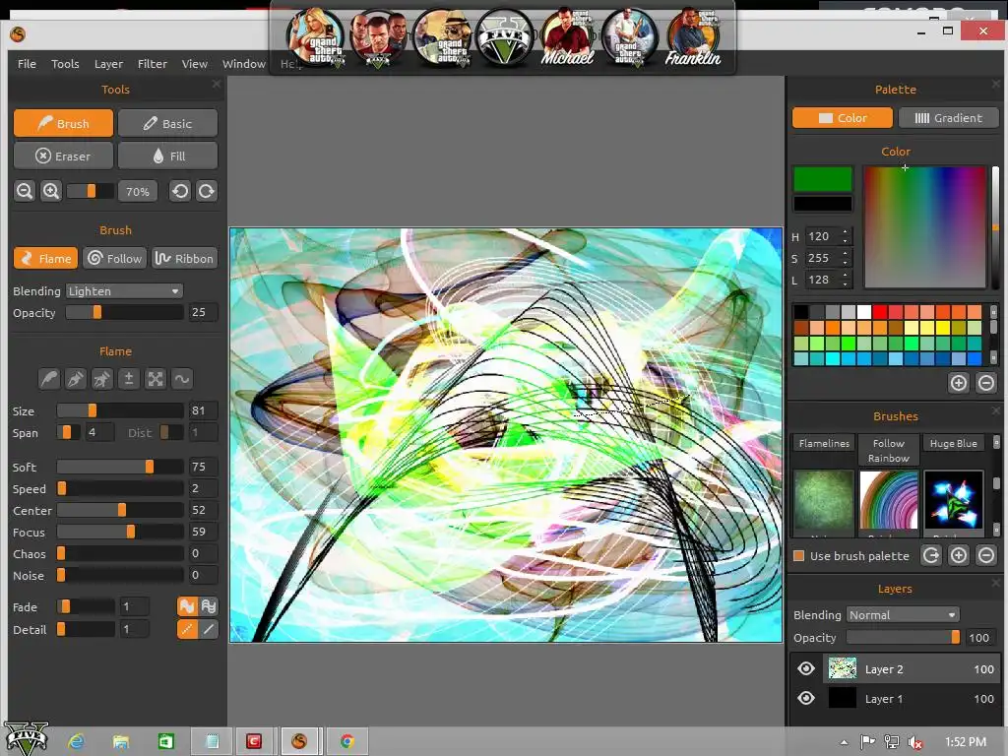The width and height of the screenshot is (1008, 756).
Task: Click the green primary color swatch
Action: click(823, 179)
